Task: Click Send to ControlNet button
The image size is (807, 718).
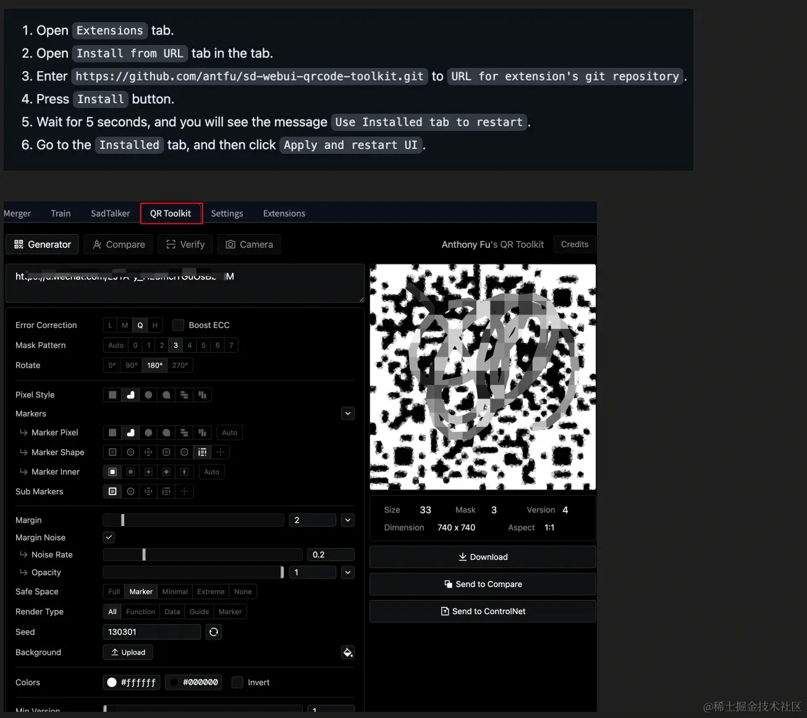Action: [x=483, y=611]
